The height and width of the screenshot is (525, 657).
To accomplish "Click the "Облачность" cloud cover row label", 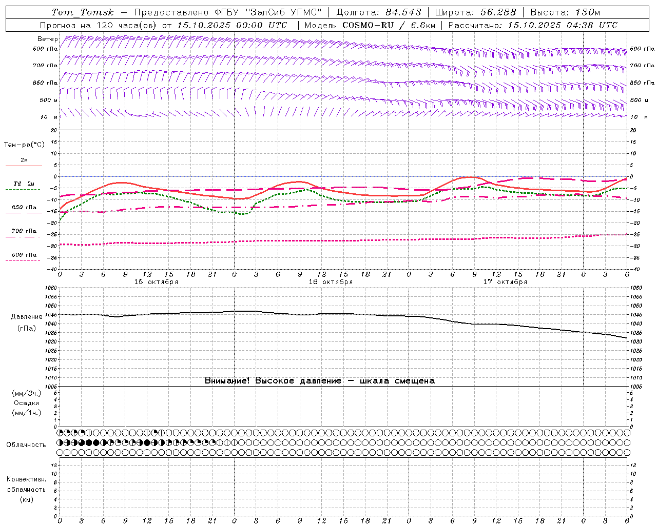I will (x=26, y=445).
